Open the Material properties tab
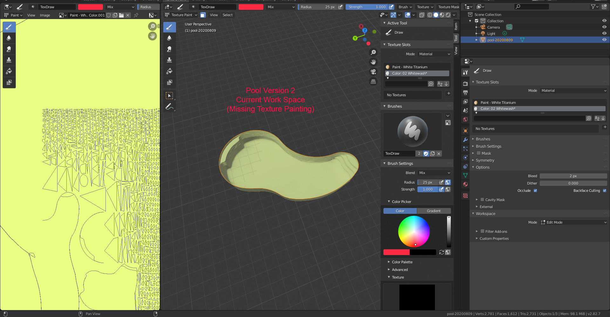This screenshot has width=610, height=317. 465,184
